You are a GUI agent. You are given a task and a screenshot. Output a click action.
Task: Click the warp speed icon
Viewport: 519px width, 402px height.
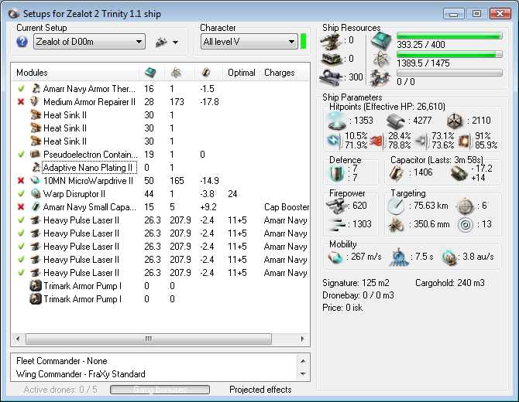pos(449,257)
